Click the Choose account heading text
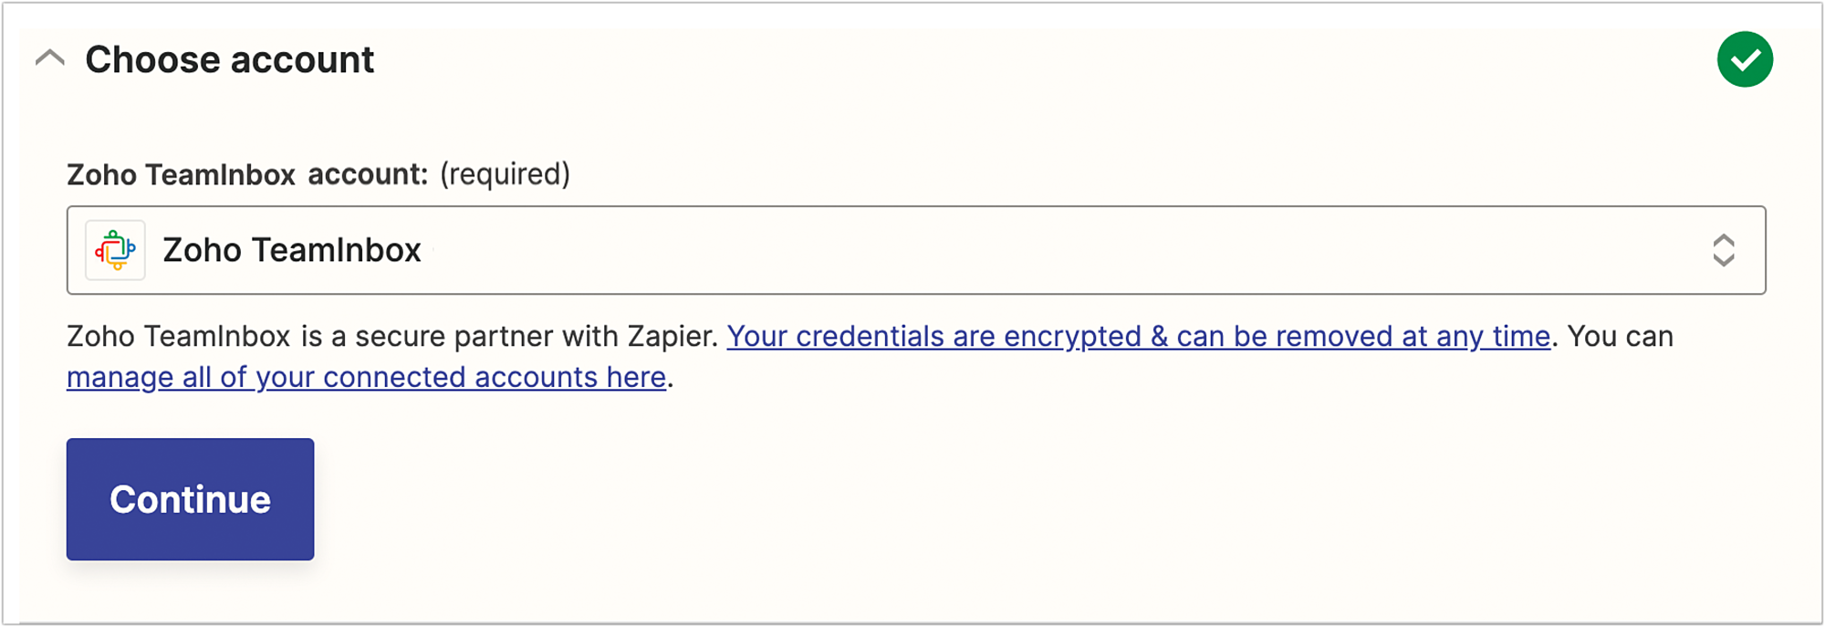The image size is (1825, 627). coord(229,60)
